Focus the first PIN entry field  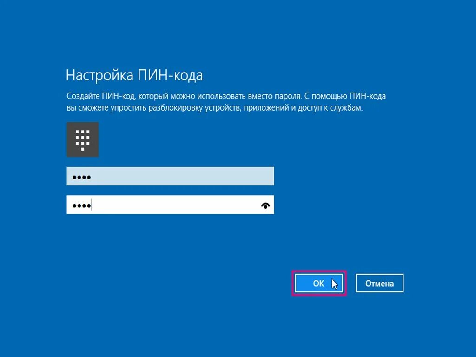pyautogui.click(x=170, y=176)
